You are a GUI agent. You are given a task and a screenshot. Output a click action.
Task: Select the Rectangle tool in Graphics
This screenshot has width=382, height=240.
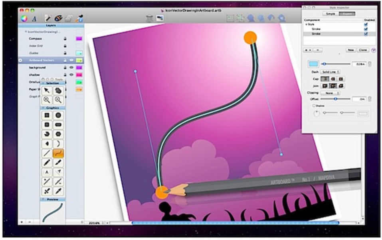[x=47, y=115]
